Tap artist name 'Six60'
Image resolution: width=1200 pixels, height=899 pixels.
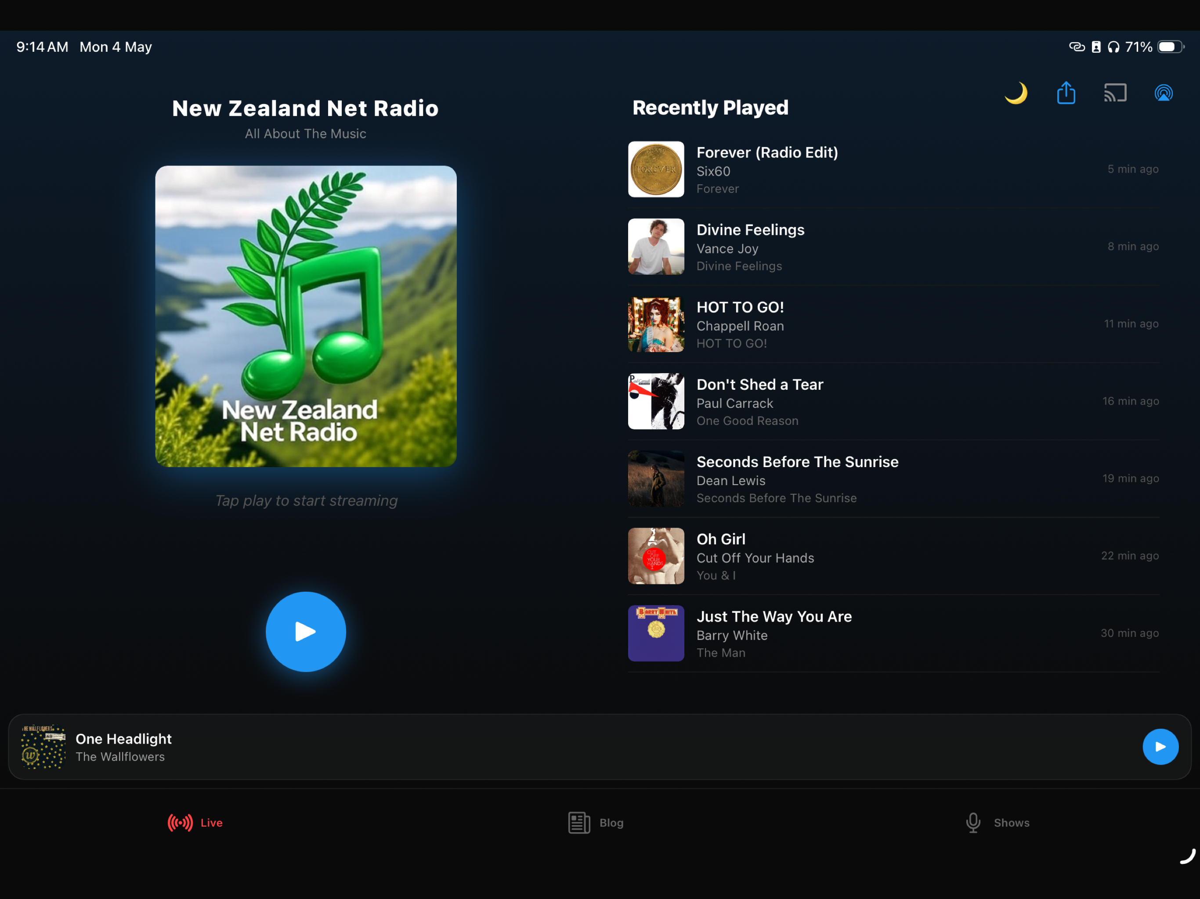(713, 171)
